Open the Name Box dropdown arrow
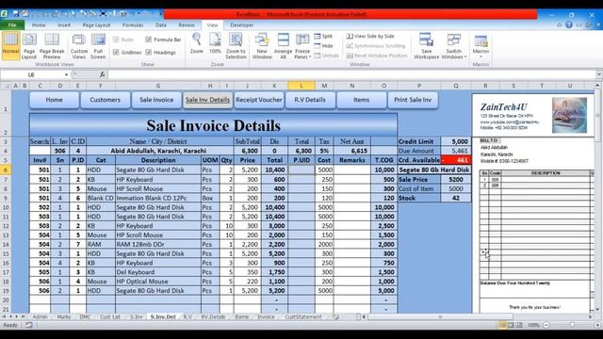This screenshot has height=339, width=603. (66, 74)
